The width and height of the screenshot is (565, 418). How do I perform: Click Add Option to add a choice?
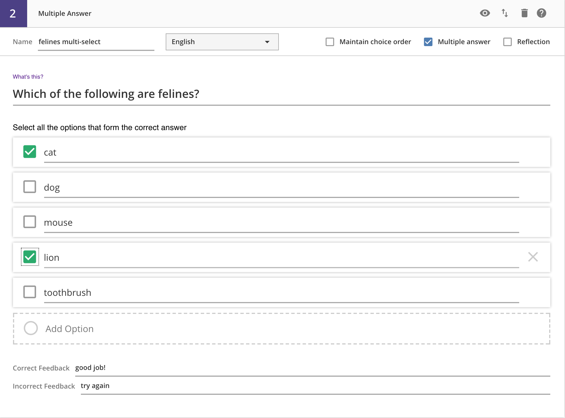pyautogui.click(x=70, y=329)
